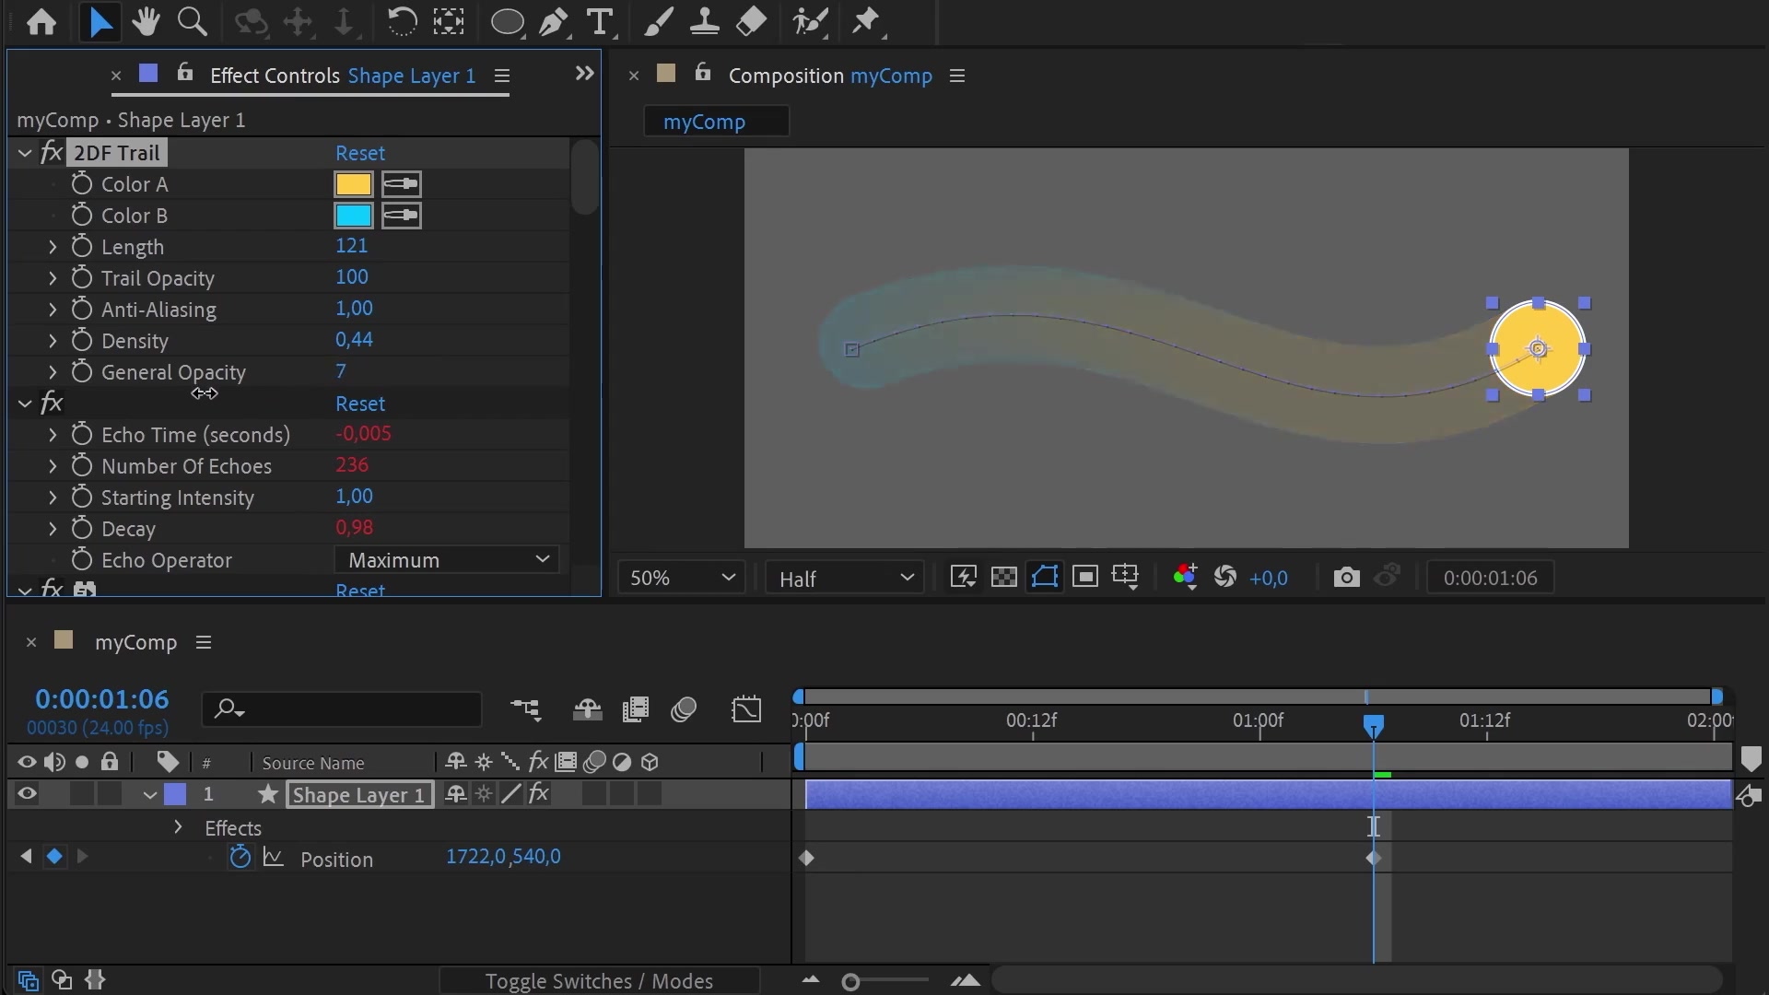Open the Half resolution dropdown
The height and width of the screenshot is (995, 1769).
[845, 578]
